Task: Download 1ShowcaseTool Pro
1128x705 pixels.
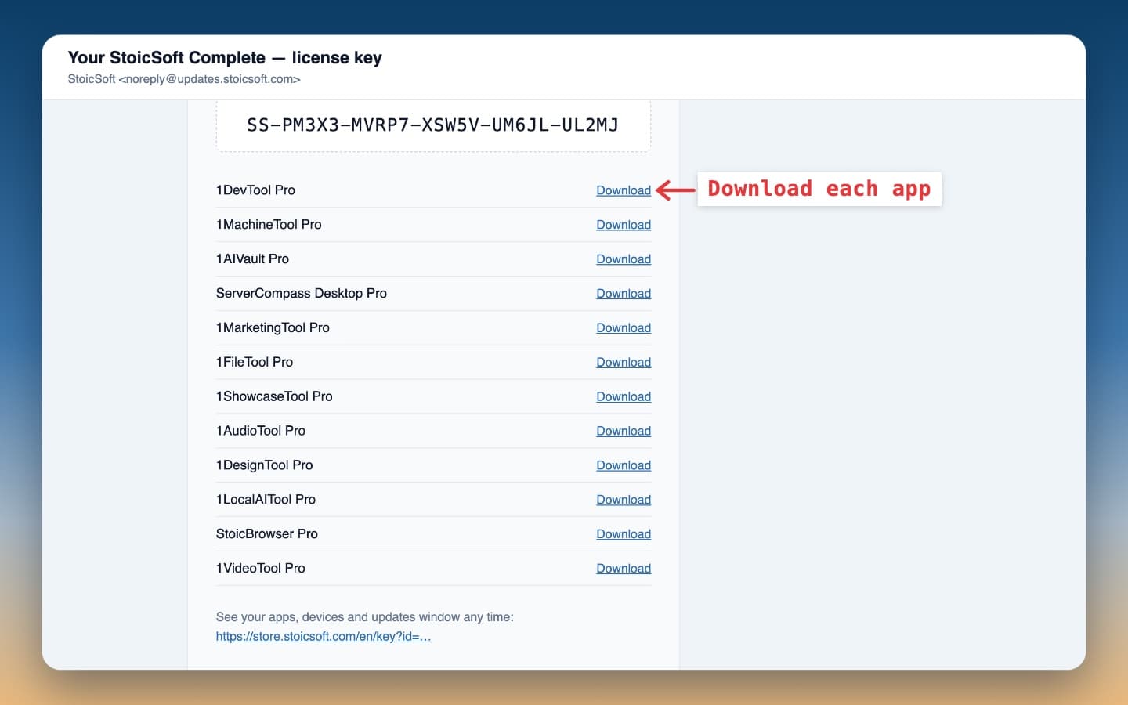Action: [624, 397]
